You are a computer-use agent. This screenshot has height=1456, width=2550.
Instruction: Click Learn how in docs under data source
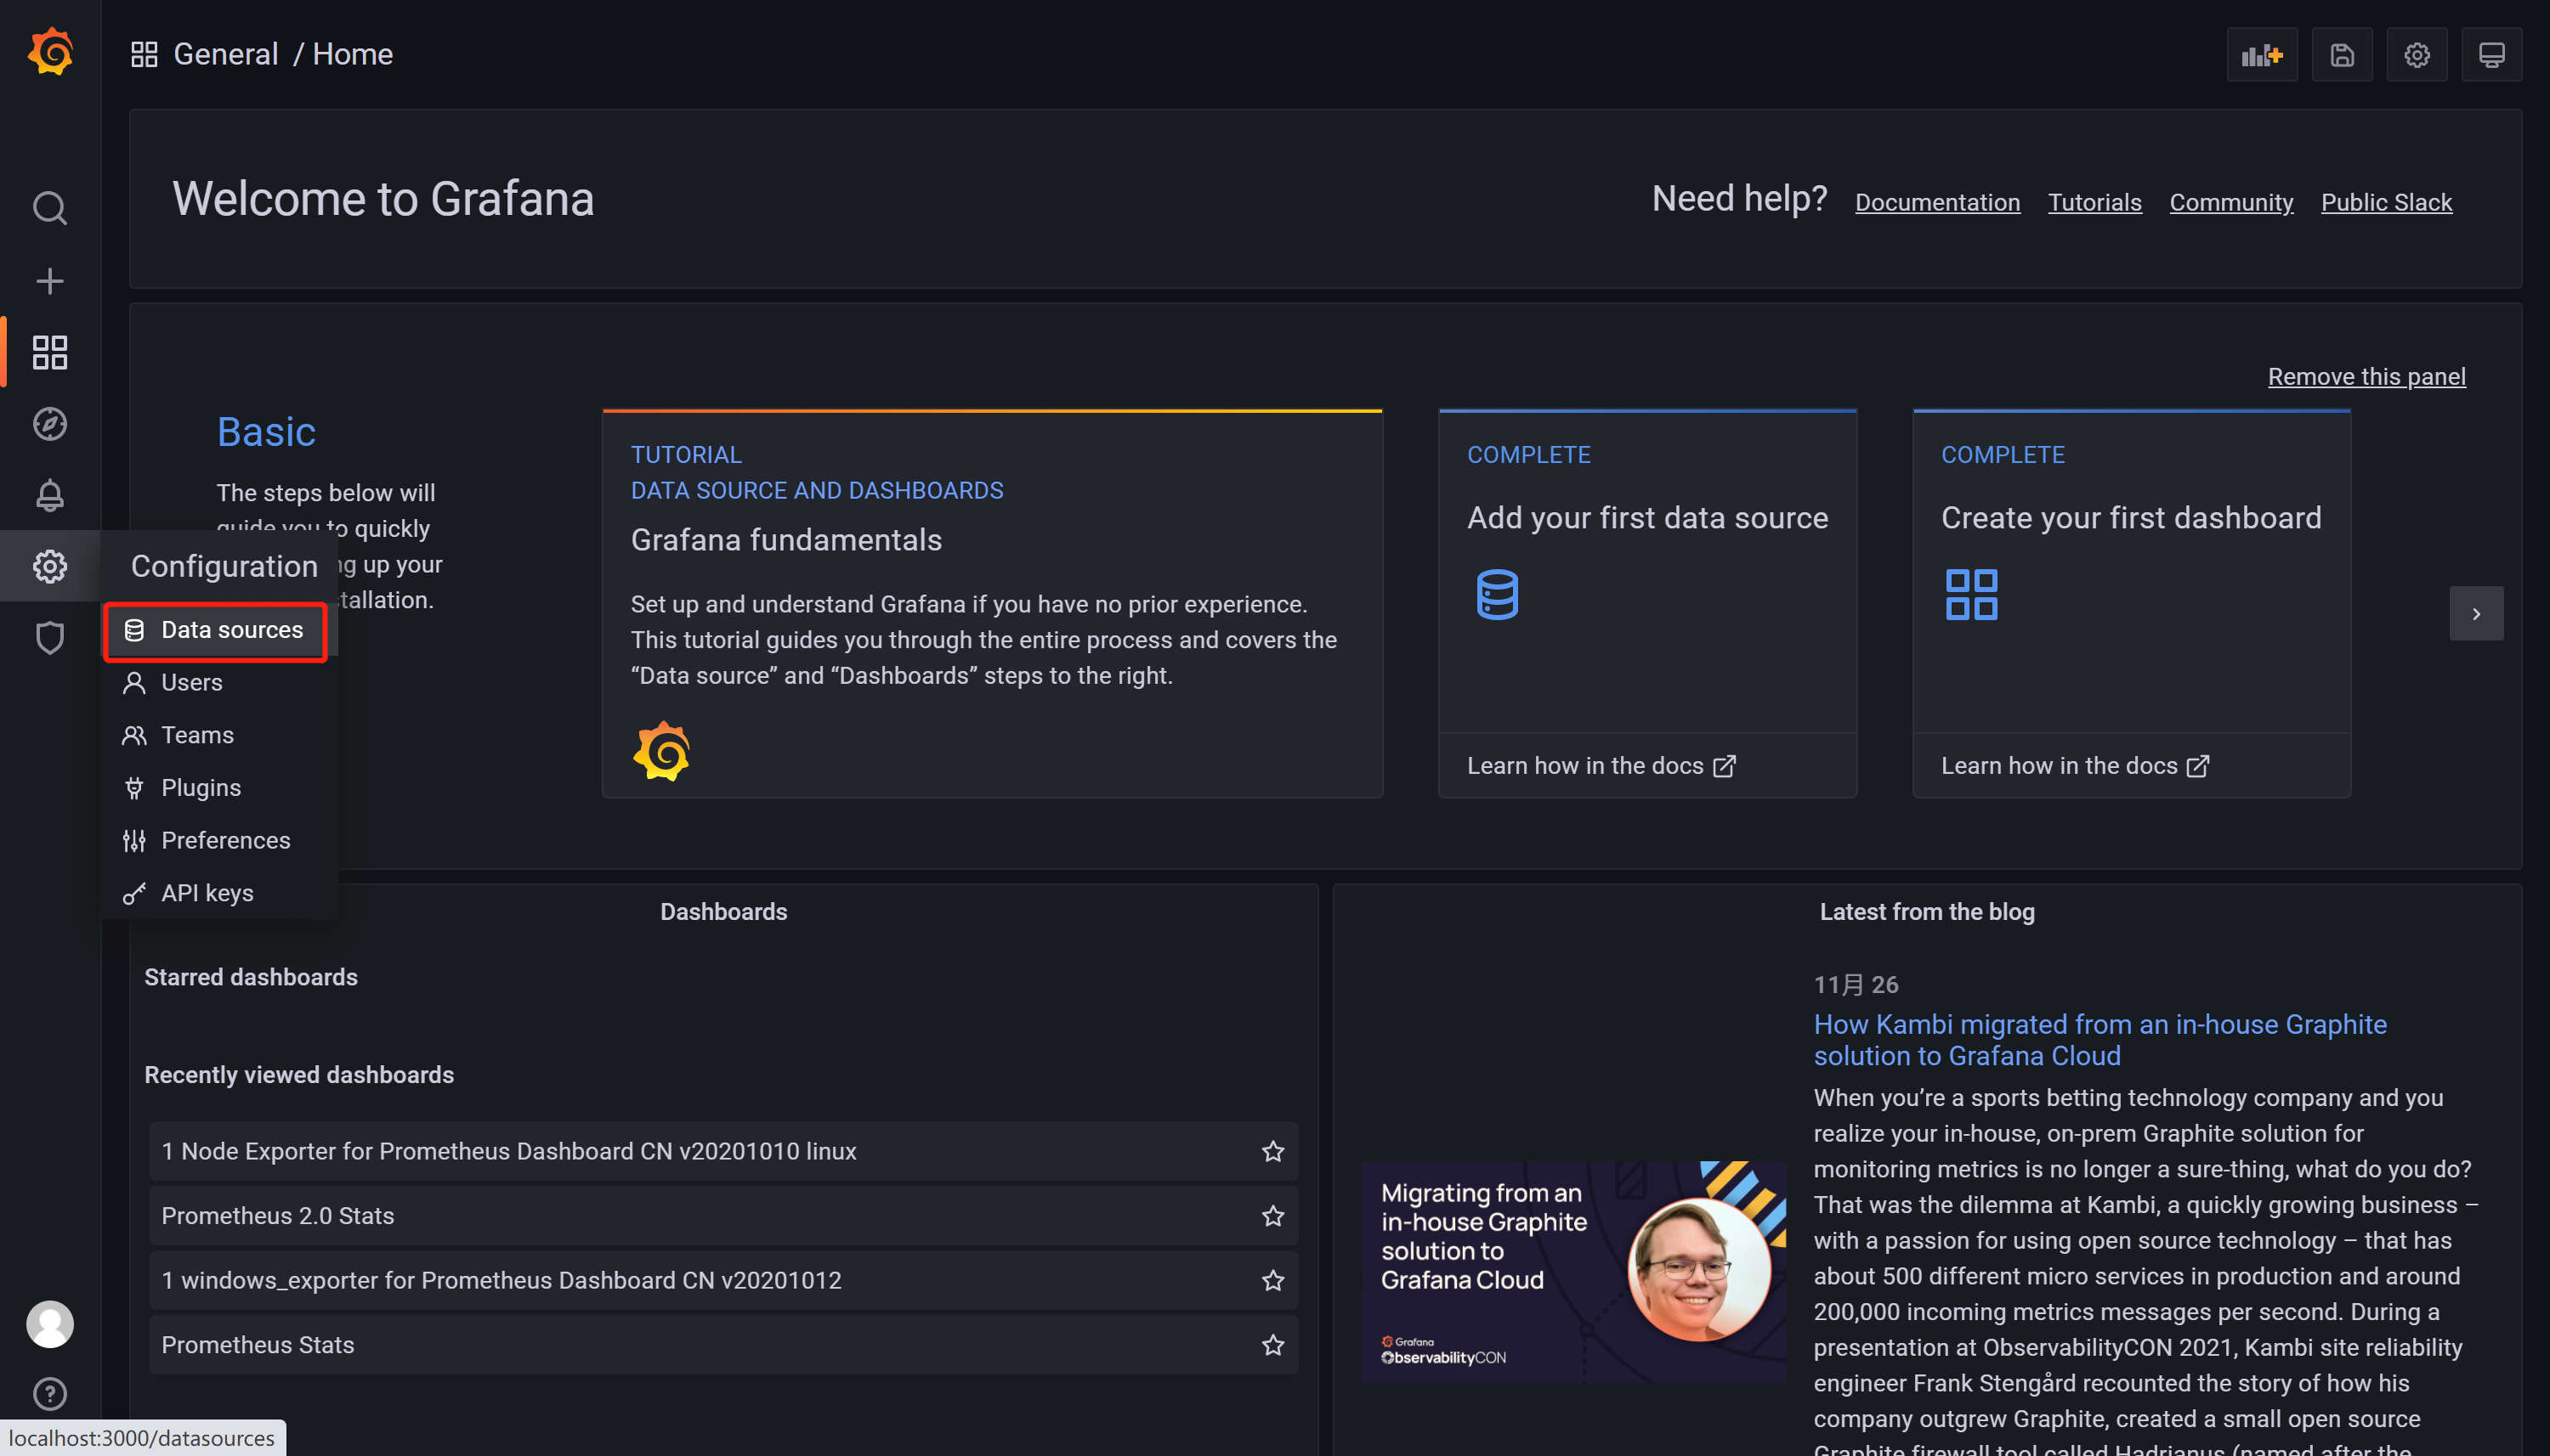coord(1601,766)
